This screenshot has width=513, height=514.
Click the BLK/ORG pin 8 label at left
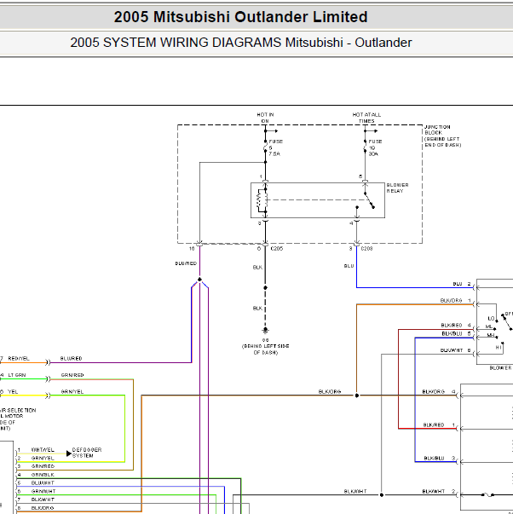pyautogui.click(x=43, y=508)
